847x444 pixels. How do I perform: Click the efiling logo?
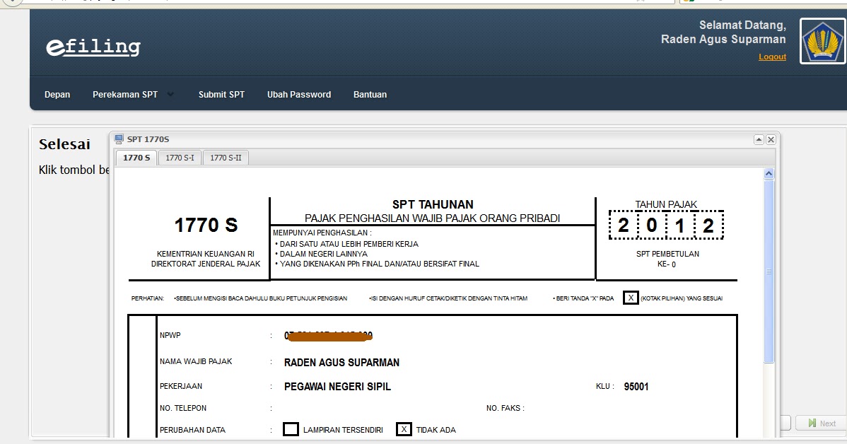[93, 47]
